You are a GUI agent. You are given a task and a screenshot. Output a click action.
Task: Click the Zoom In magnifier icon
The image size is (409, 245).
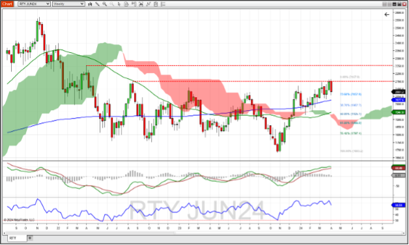(x=105, y=4)
